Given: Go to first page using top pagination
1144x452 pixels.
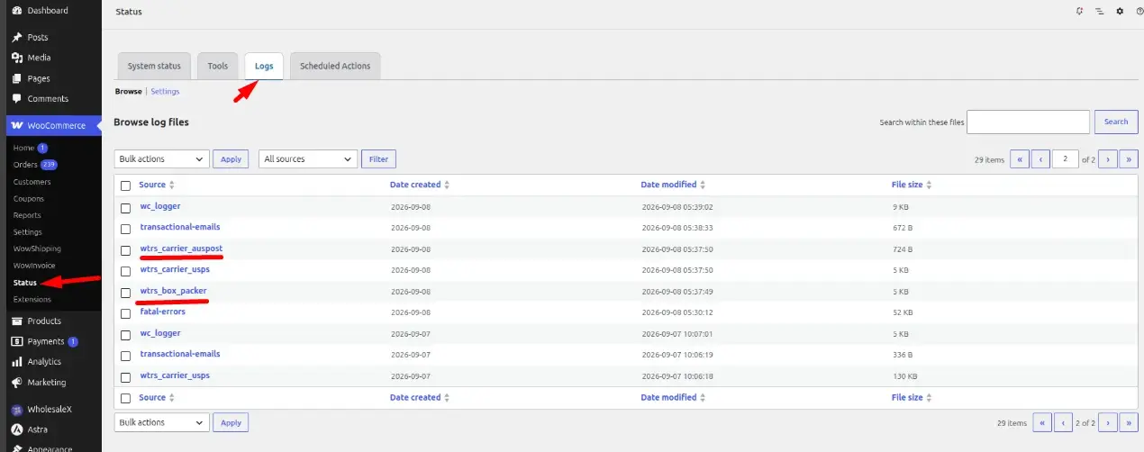Looking at the screenshot, I should point(1020,159).
